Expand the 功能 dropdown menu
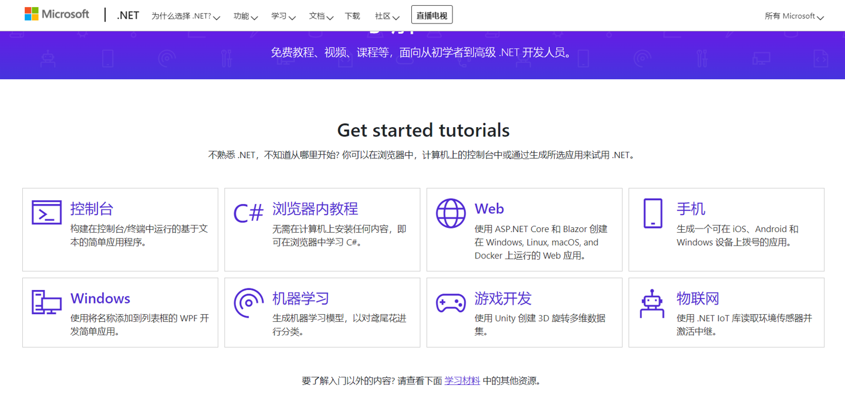 pos(245,16)
